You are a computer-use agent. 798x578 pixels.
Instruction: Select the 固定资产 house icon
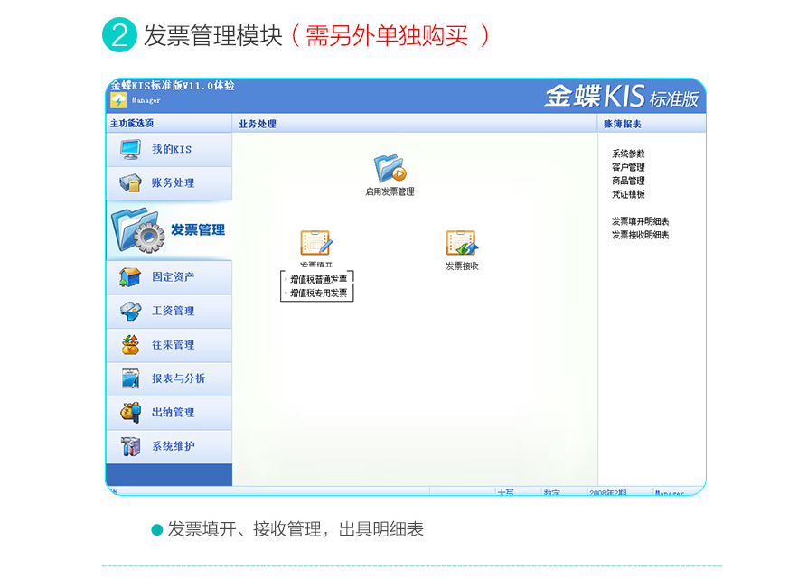(x=130, y=277)
